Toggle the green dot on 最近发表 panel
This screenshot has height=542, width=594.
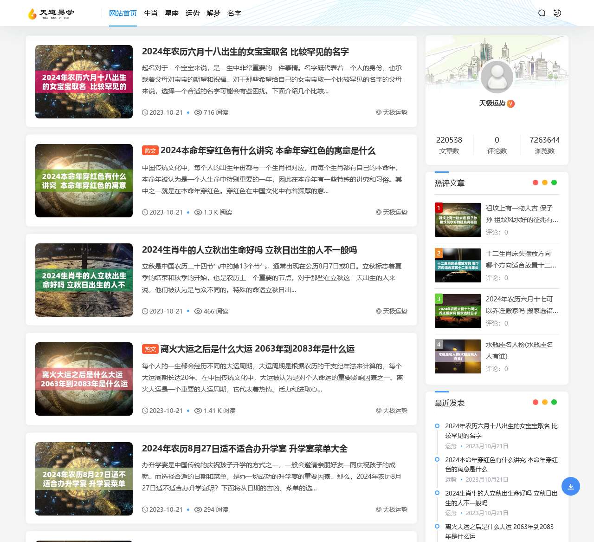click(554, 403)
